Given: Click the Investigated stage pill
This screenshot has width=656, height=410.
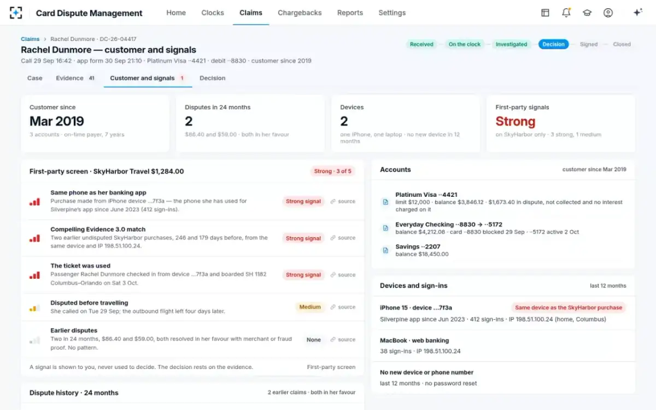Looking at the screenshot, I should (512, 44).
